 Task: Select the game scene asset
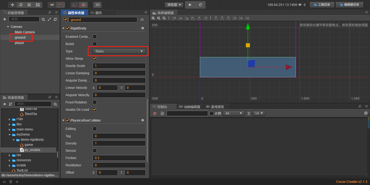tap(28, 145)
